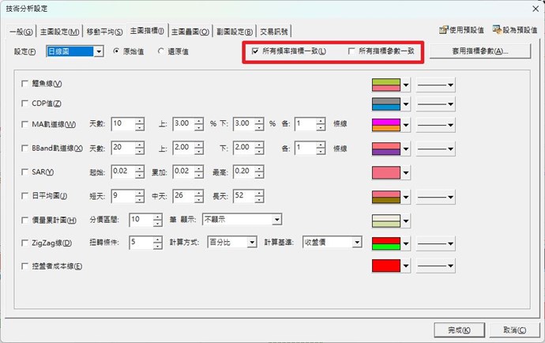
Task: Click the 完成 button
Action: coord(453,329)
